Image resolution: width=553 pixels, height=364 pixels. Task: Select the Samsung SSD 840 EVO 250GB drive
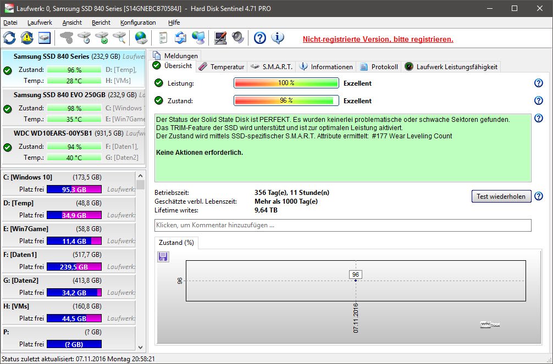(73, 107)
